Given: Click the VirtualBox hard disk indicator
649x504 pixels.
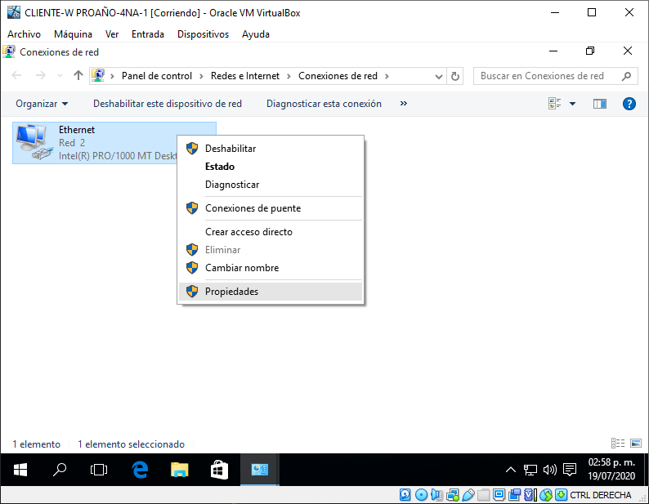Looking at the screenshot, I should (405, 494).
